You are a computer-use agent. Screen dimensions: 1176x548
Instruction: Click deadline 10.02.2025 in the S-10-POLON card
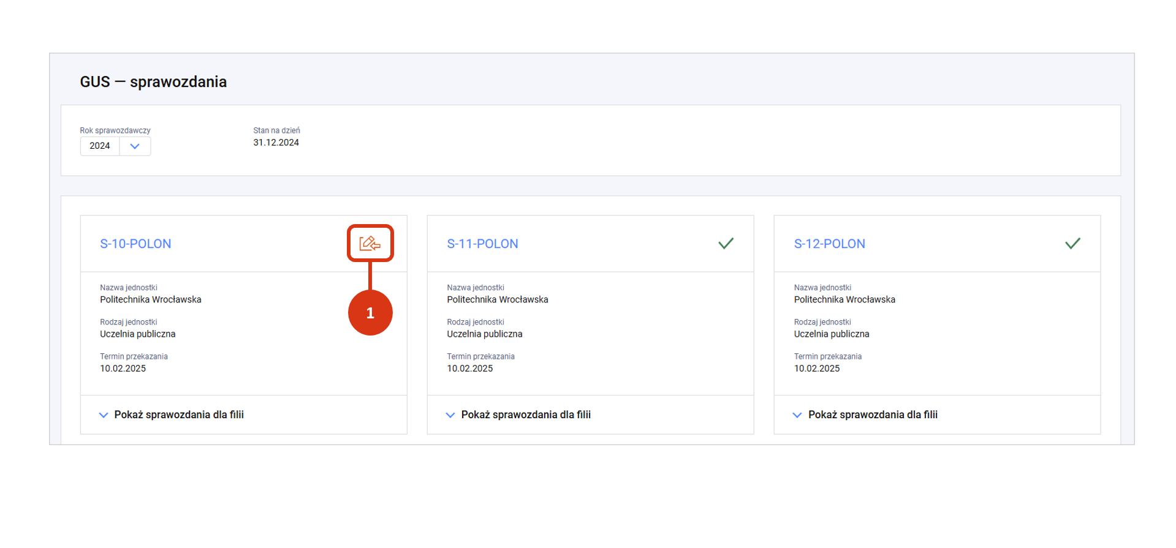[123, 369]
